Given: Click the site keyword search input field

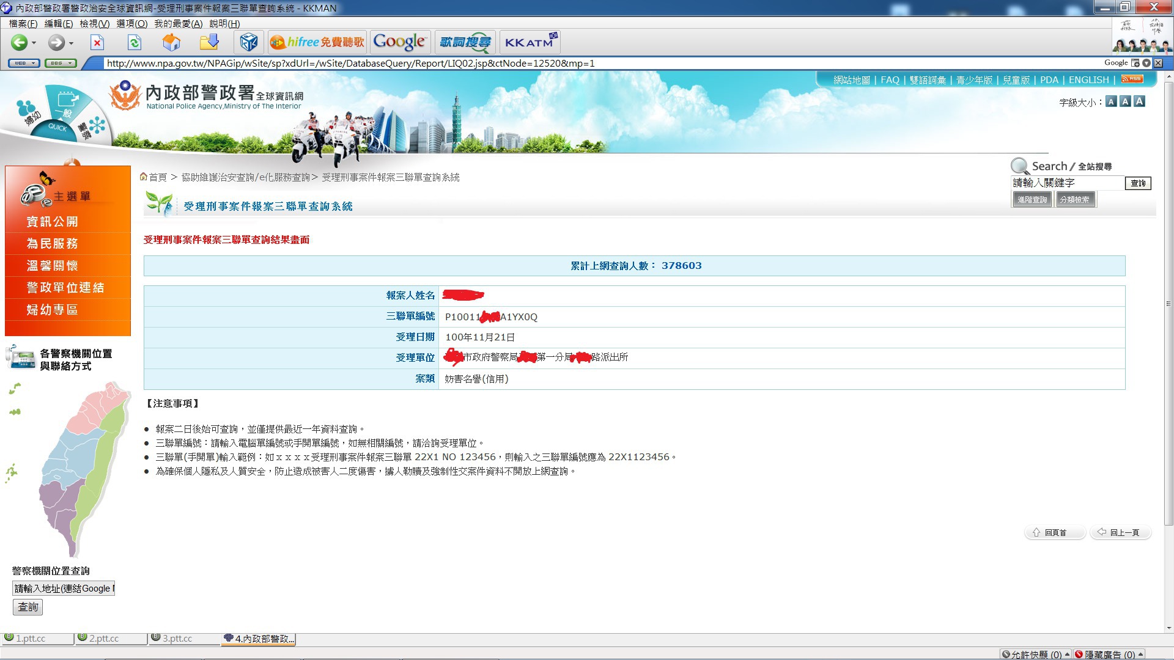Looking at the screenshot, I should [x=1067, y=183].
